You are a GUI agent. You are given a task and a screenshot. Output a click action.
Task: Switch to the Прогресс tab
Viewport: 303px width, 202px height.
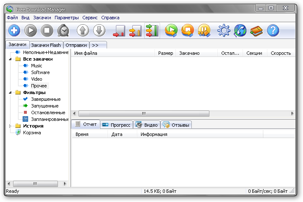point(116,125)
